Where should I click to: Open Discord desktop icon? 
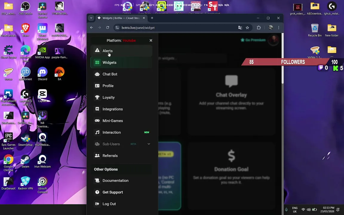click(42, 74)
